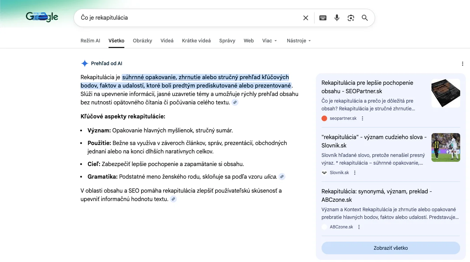Open Google Lens image search icon
This screenshot has width=470, height=262.
(x=351, y=18)
